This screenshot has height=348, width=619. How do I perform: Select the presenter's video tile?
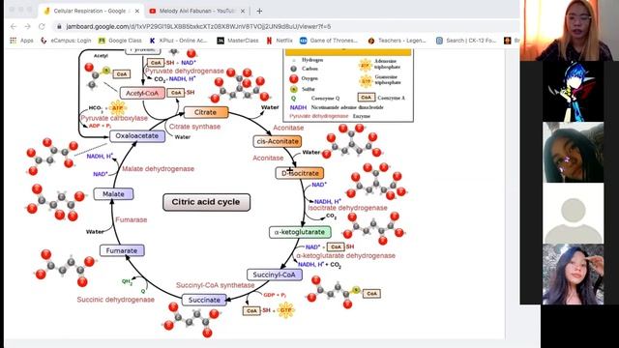(570, 30)
